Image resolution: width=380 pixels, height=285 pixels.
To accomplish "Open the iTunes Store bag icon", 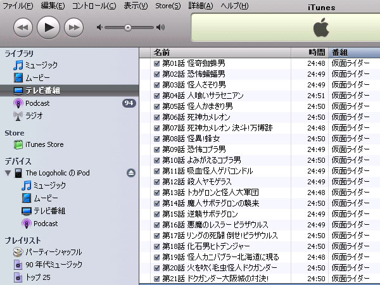I will [x=18, y=144].
